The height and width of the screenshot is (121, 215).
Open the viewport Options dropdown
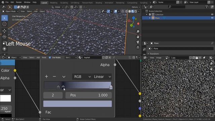point(136,7)
